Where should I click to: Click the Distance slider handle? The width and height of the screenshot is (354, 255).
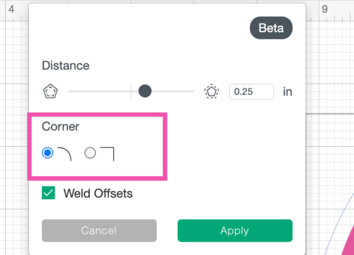pyautogui.click(x=145, y=91)
